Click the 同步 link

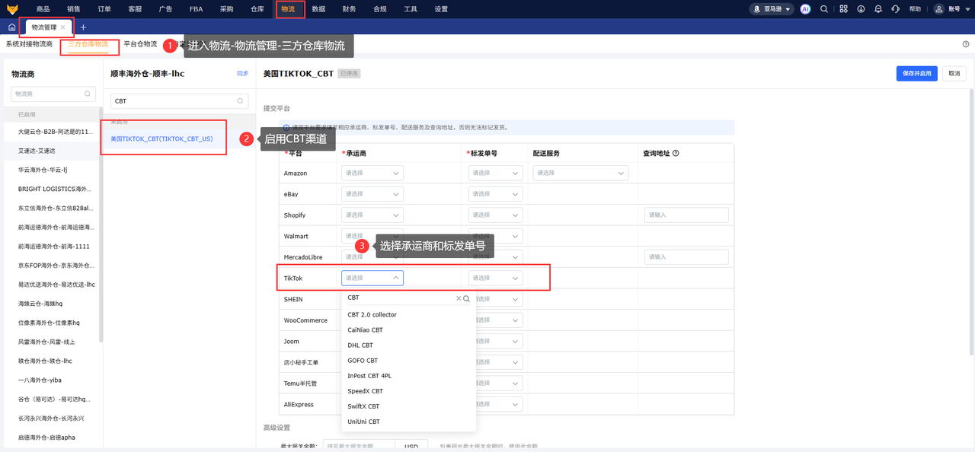242,74
